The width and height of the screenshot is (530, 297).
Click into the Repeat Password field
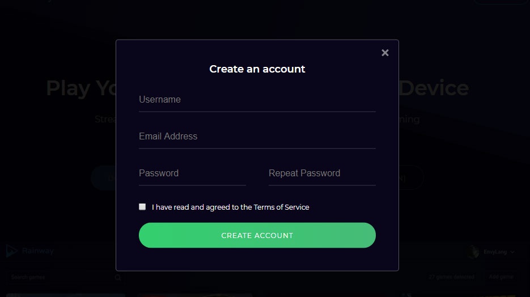point(321,173)
